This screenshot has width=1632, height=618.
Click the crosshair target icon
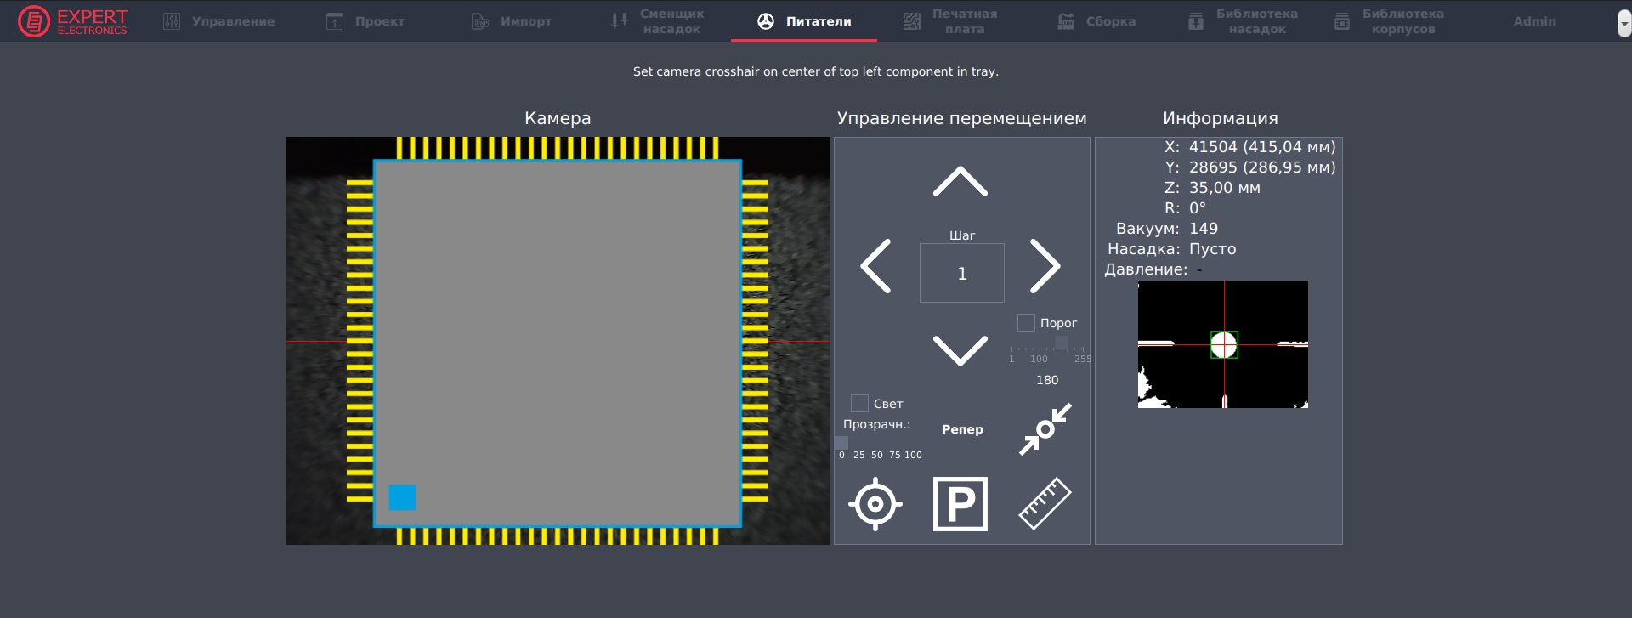(x=875, y=504)
